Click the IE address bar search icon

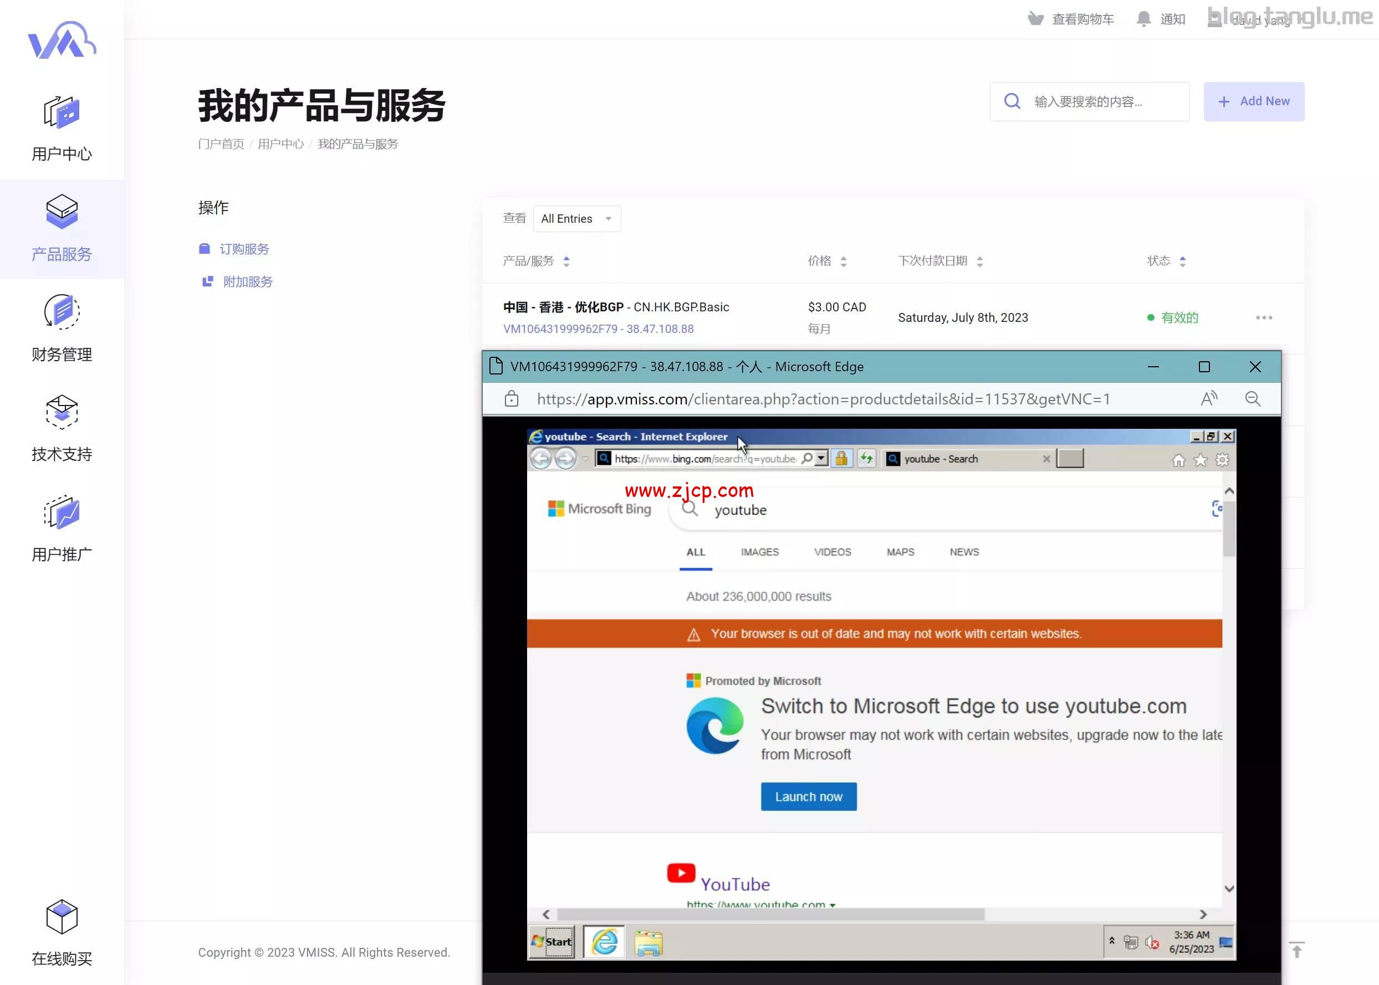807,459
